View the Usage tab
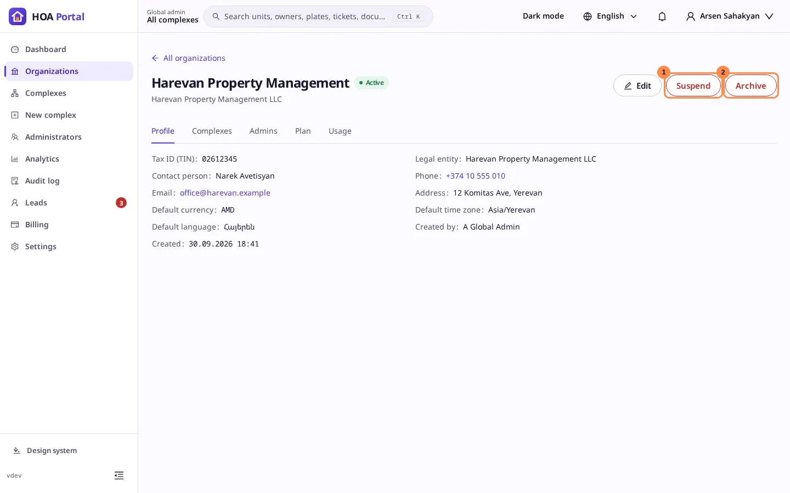The image size is (790, 493). click(x=340, y=131)
